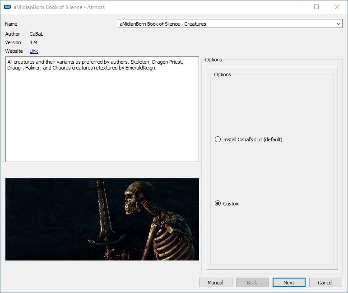348x293 pixels.
Task: Click the mod description text box
Action: (x=102, y=109)
